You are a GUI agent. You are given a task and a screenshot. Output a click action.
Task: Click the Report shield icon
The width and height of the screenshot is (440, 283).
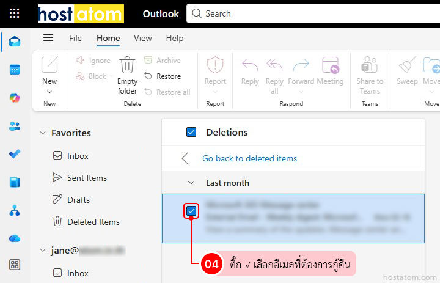point(215,65)
